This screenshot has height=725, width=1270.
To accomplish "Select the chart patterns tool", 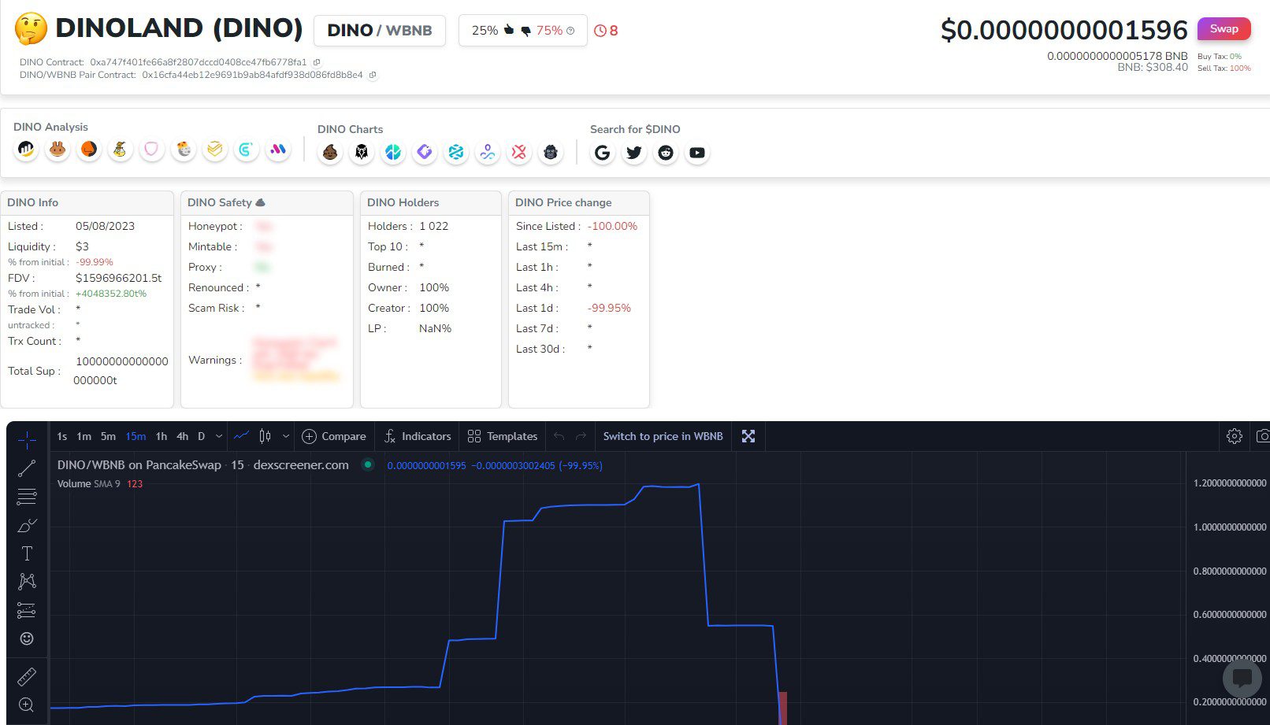I will [27, 582].
